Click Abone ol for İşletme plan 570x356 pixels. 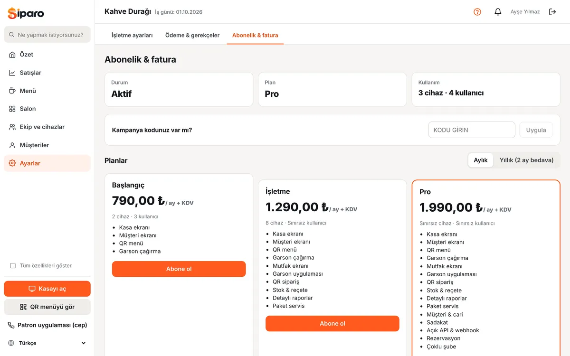pos(332,324)
